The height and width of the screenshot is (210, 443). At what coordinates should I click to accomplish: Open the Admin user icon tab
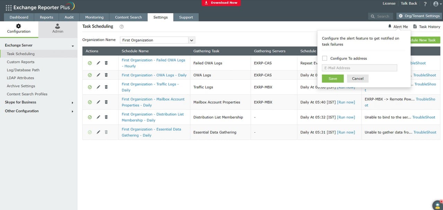pyautogui.click(x=57, y=26)
